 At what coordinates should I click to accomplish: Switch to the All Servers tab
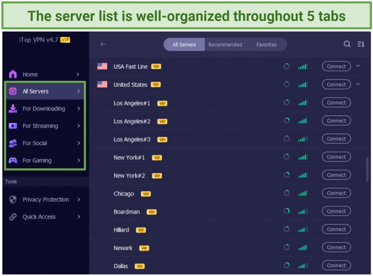184,44
